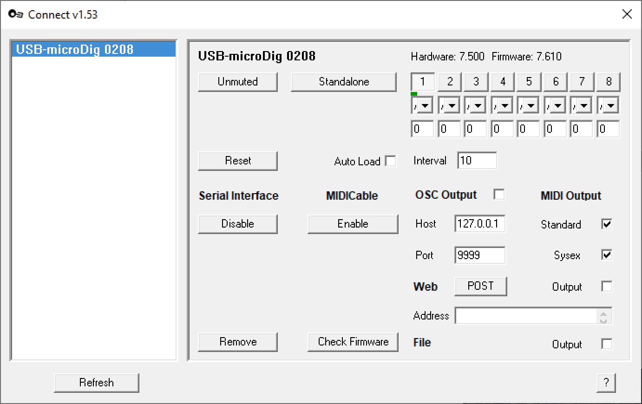The width and height of the screenshot is (642, 404).
Task: Select sensor input 1 button
Action: click(x=423, y=82)
